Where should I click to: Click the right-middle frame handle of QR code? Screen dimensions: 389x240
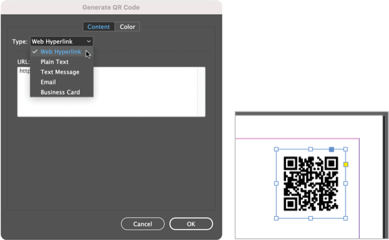(x=346, y=183)
